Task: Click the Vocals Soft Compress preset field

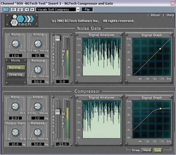Action: click(56, 9)
